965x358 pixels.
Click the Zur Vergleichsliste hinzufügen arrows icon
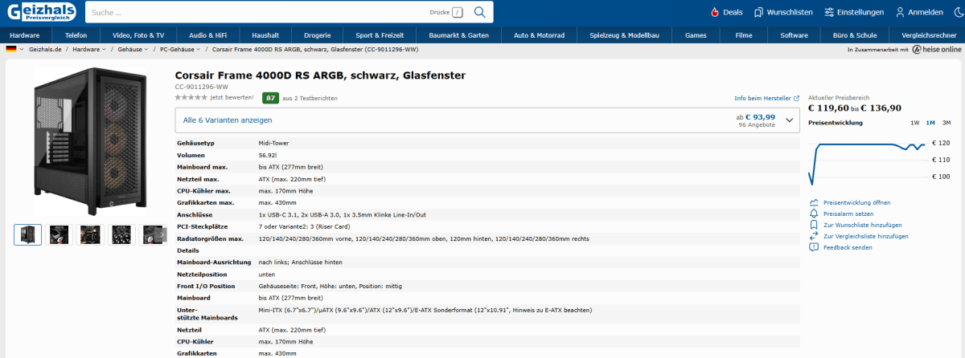814,237
